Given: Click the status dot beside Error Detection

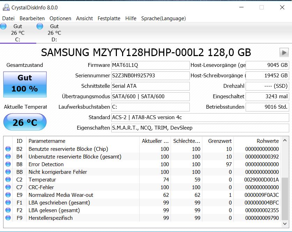Looking at the screenshot, I should [x=8, y=164].
